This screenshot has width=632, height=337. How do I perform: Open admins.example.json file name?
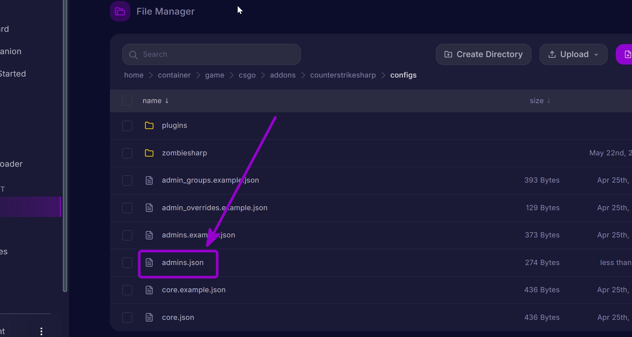tap(198, 235)
